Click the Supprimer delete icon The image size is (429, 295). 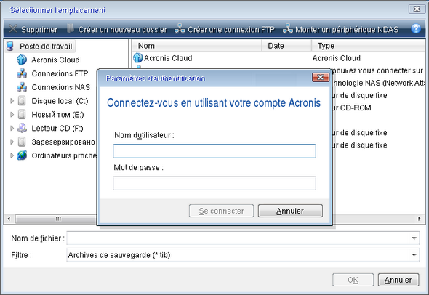(x=13, y=28)
